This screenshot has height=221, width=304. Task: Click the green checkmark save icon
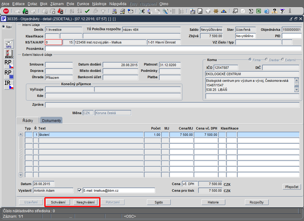click(87, 11)
